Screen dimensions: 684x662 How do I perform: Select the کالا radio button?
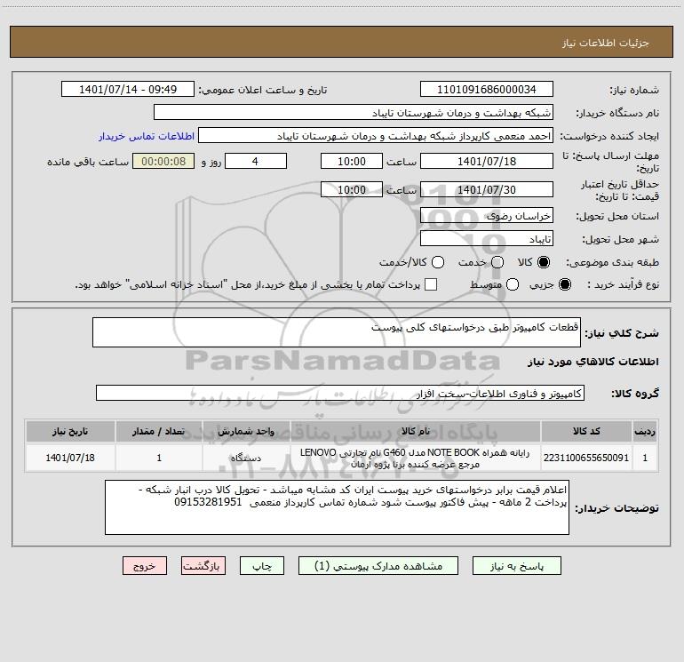coord(544,262)
